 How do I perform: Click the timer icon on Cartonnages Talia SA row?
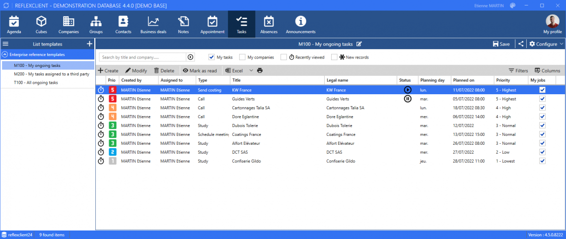point(101,108)
